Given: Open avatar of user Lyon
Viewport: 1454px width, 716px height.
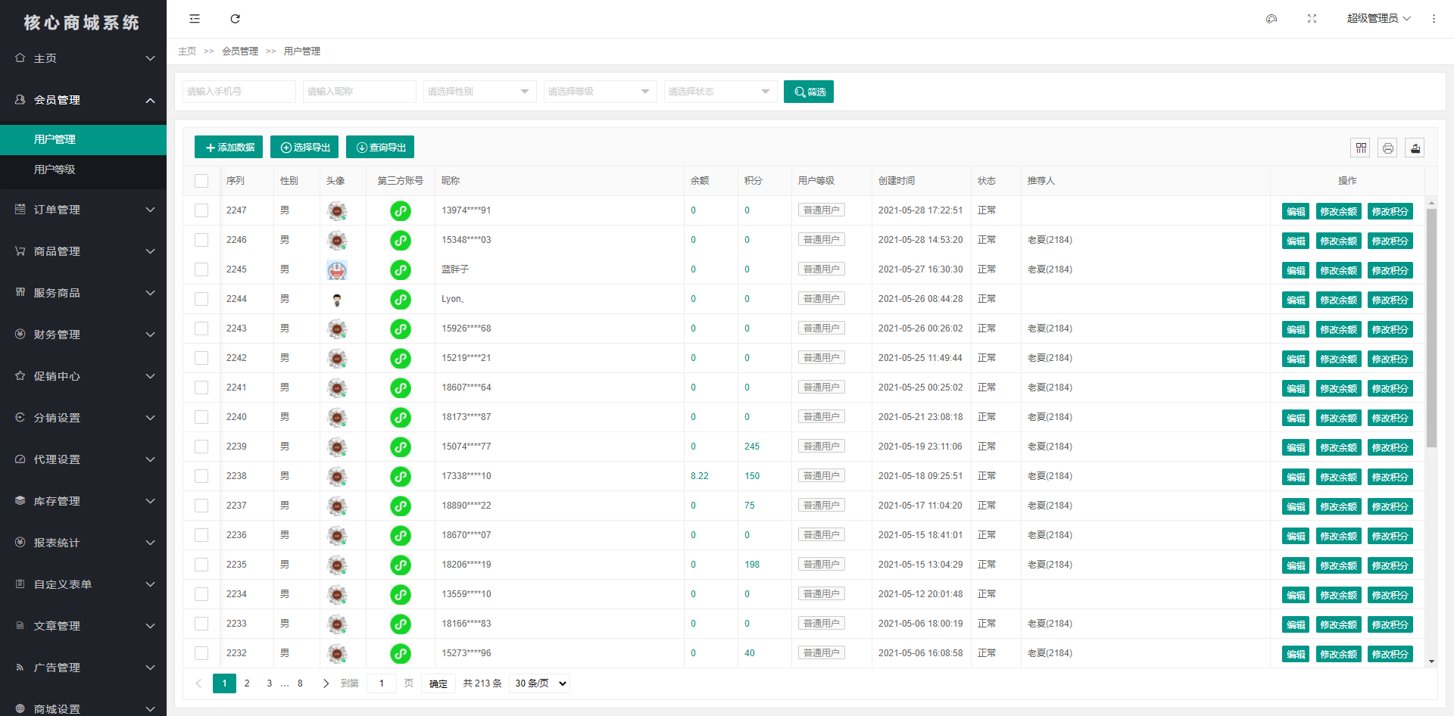Looking at the screenshot, I should tap(337, 299).
